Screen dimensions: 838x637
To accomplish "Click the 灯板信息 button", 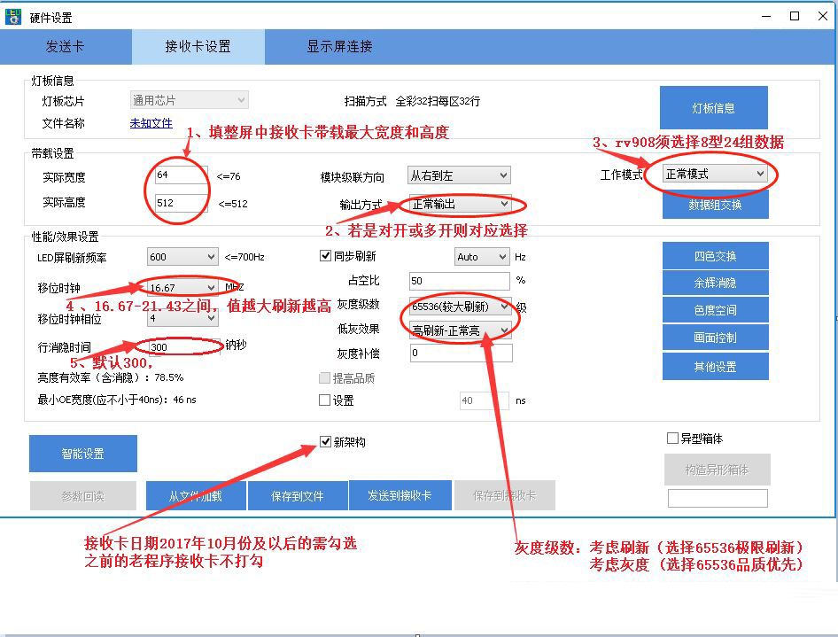I will (713, 107).
